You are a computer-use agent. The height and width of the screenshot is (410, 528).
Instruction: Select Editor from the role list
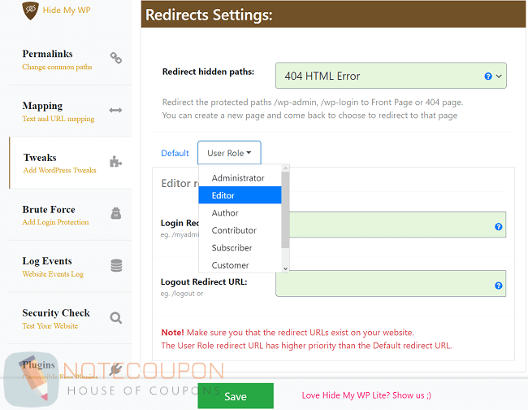(240, 195)
